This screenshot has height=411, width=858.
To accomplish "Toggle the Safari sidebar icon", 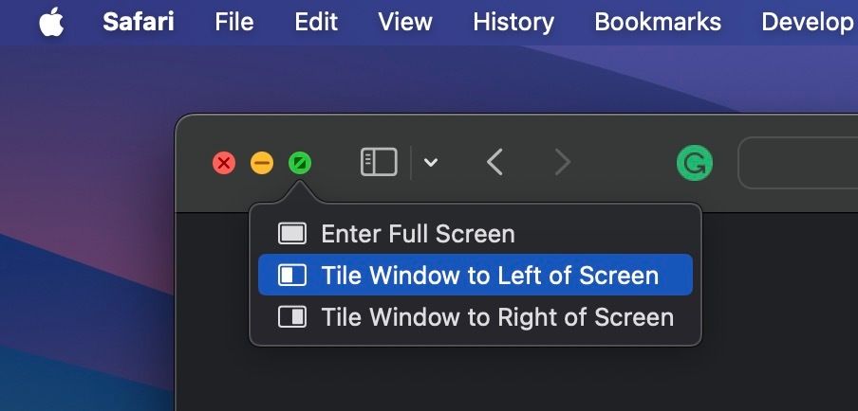I will [x=379, y=163].
